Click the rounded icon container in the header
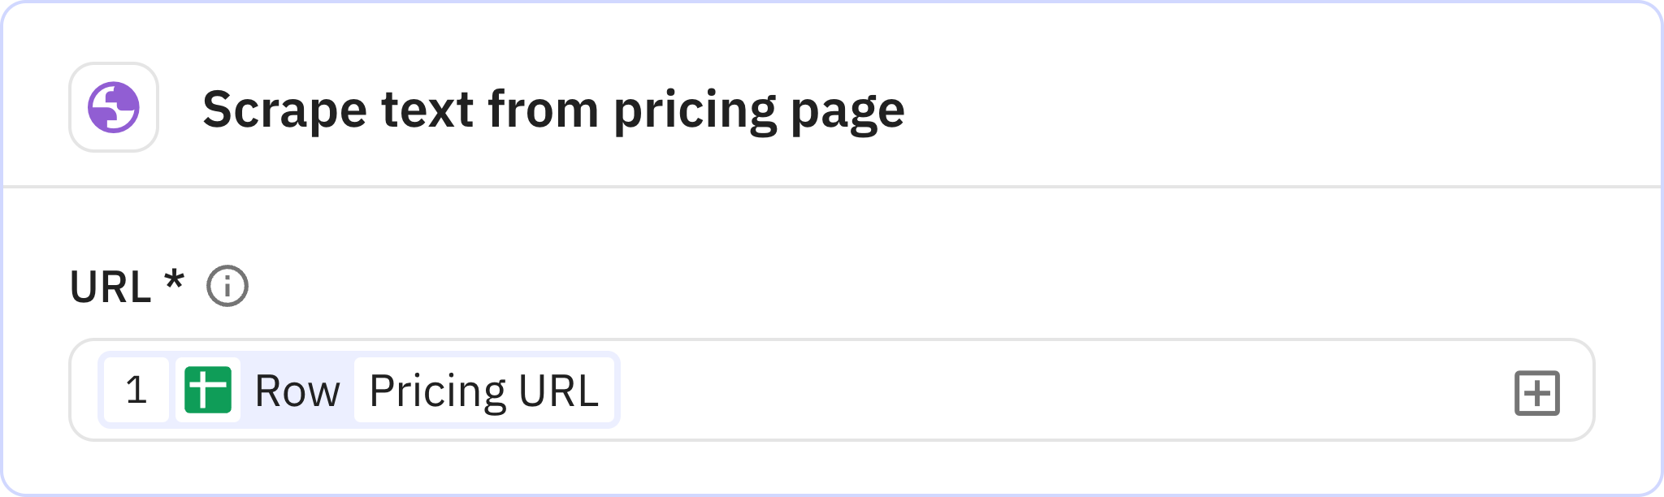The image size is (1664, 497). tap(113, 106)
